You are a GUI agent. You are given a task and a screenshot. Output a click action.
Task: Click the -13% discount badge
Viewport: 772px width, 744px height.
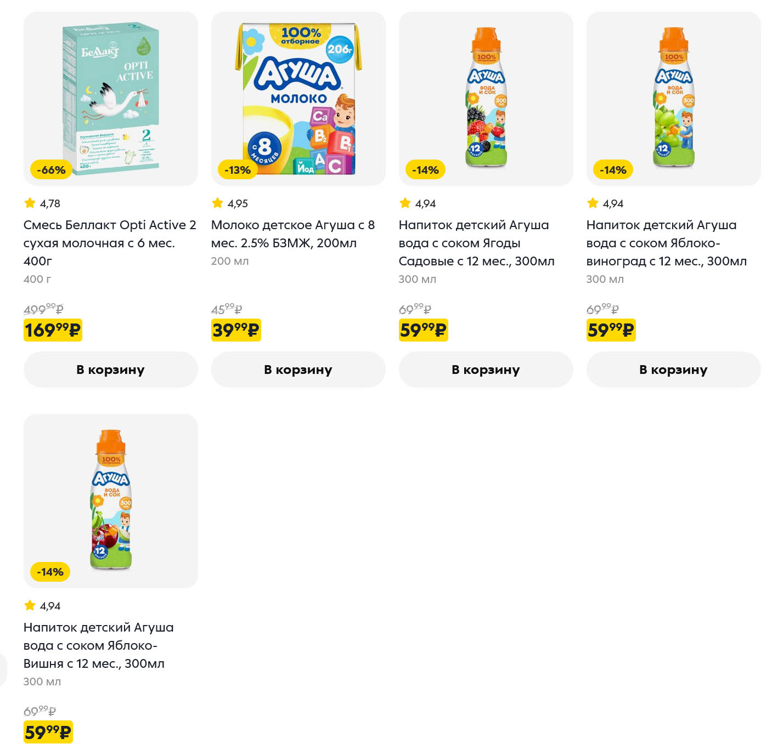pyautogui.click(x=238, y=170)
